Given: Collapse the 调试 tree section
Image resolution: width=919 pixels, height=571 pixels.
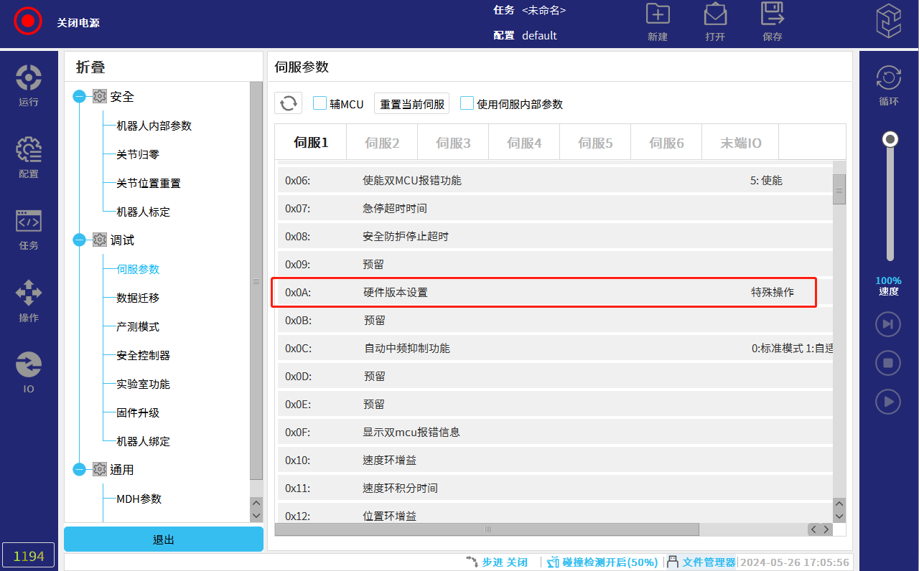Looking at the screenshot, I should pos(79,240).
